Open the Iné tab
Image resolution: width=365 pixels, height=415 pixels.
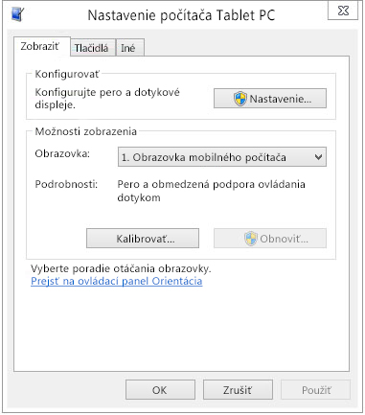coord(130,48)
